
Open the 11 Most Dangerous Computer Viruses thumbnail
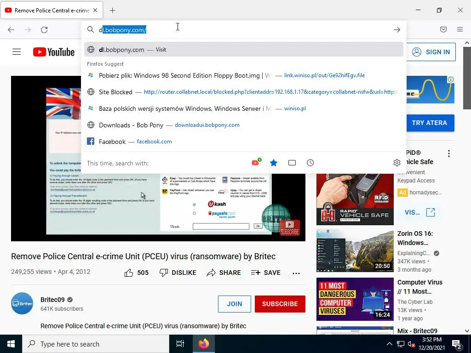(355, 299)
